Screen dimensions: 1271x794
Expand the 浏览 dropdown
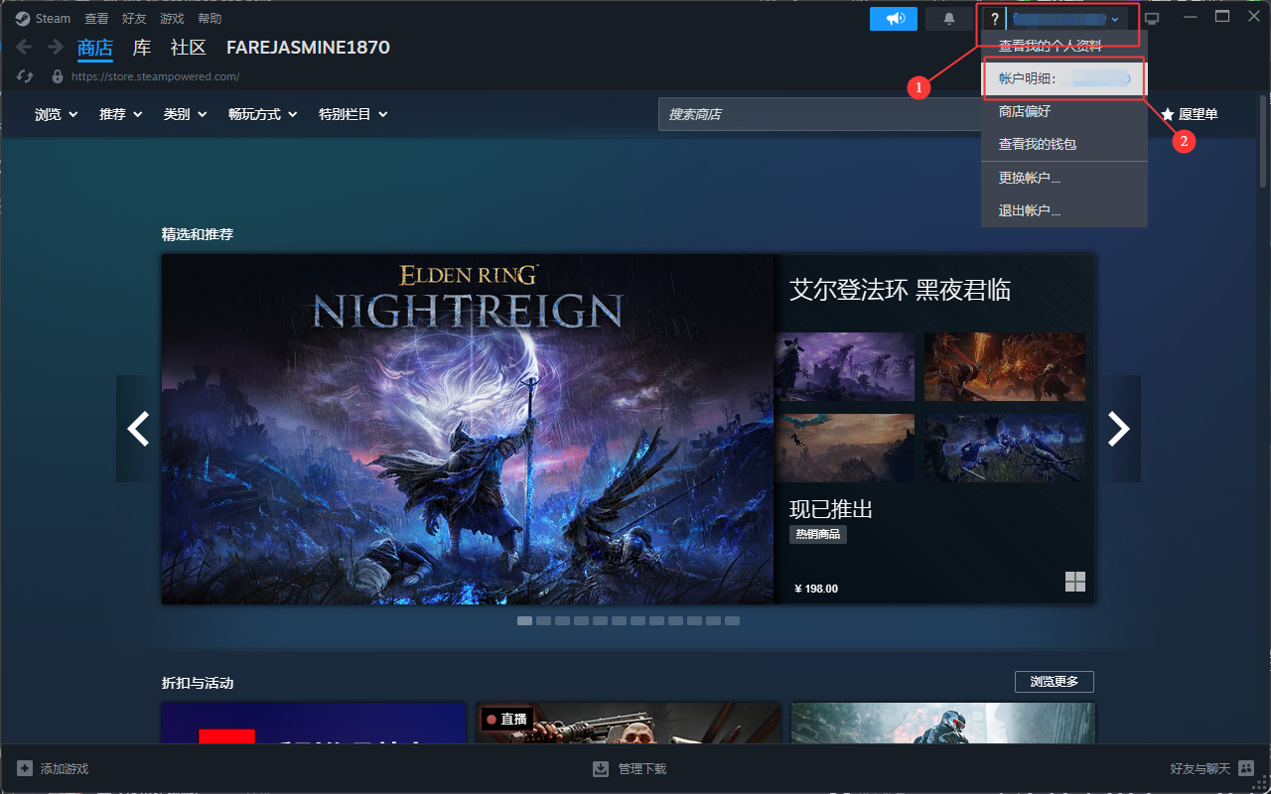[56, 114]
